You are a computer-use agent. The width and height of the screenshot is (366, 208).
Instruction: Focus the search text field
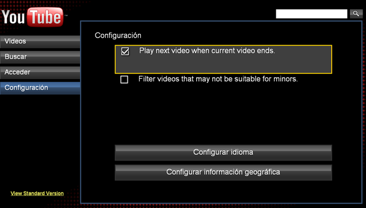point(311,14)
